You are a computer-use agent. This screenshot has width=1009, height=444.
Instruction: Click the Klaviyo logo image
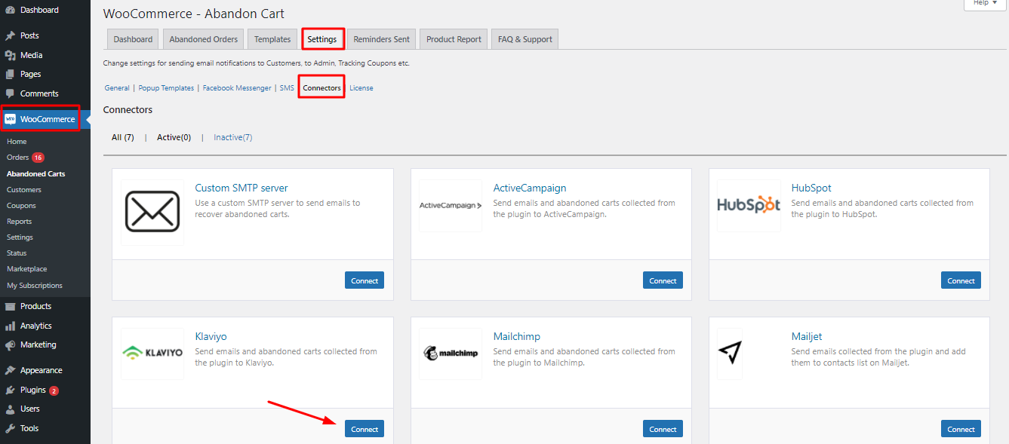[152, 353]
